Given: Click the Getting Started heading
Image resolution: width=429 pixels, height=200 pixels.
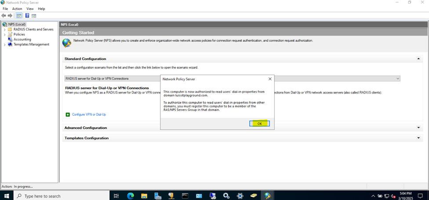Looking at the screenshot, I should tap(78, 33).
